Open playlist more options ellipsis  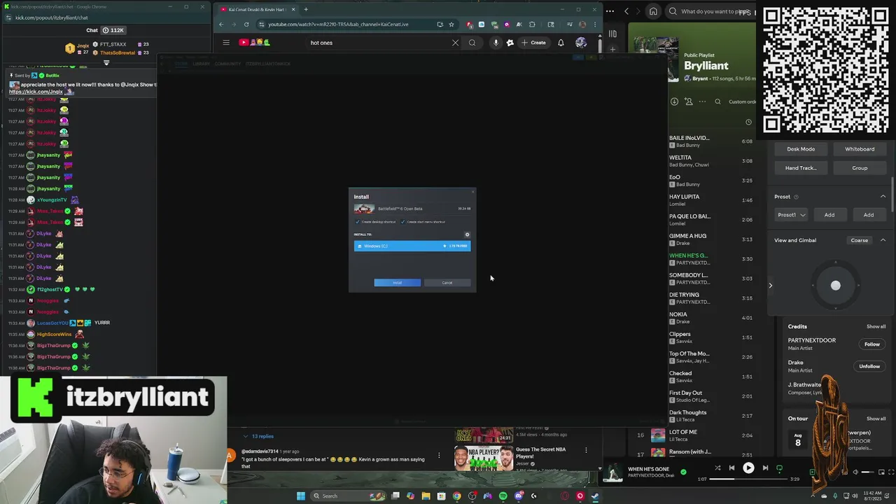(x=702, y=101)
